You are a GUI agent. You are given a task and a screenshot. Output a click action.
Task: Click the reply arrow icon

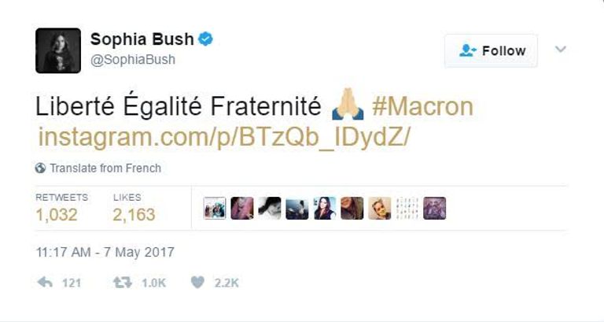45,282
